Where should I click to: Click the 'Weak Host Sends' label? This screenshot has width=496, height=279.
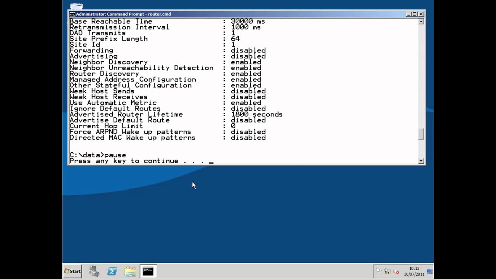102,91
